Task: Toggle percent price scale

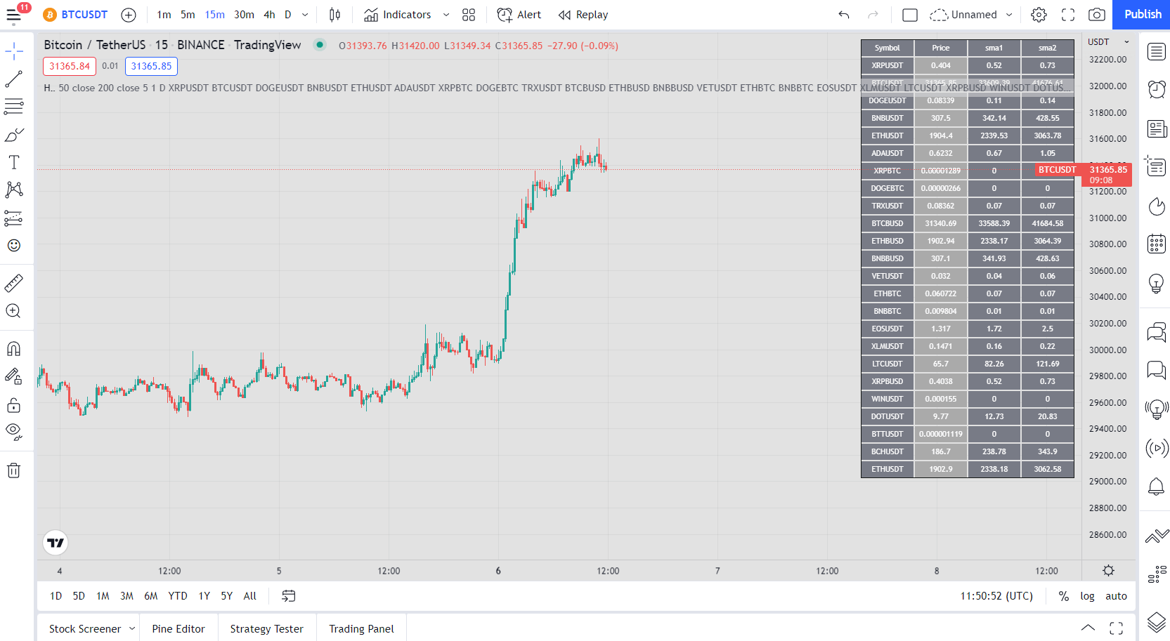Action: (x=1064, y=596)
